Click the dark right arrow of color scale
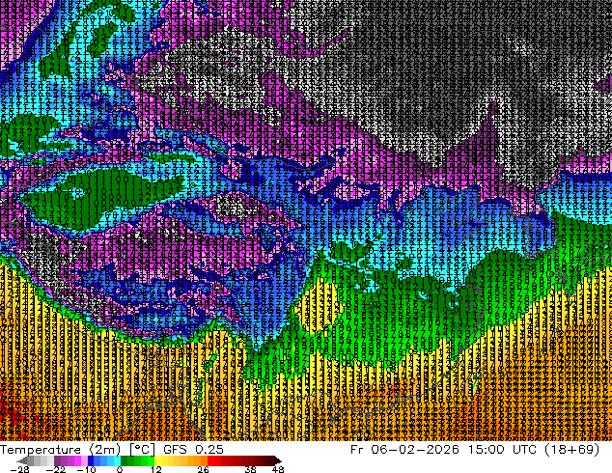The height and width of the screenshot is (473, 612). (278, 460)
